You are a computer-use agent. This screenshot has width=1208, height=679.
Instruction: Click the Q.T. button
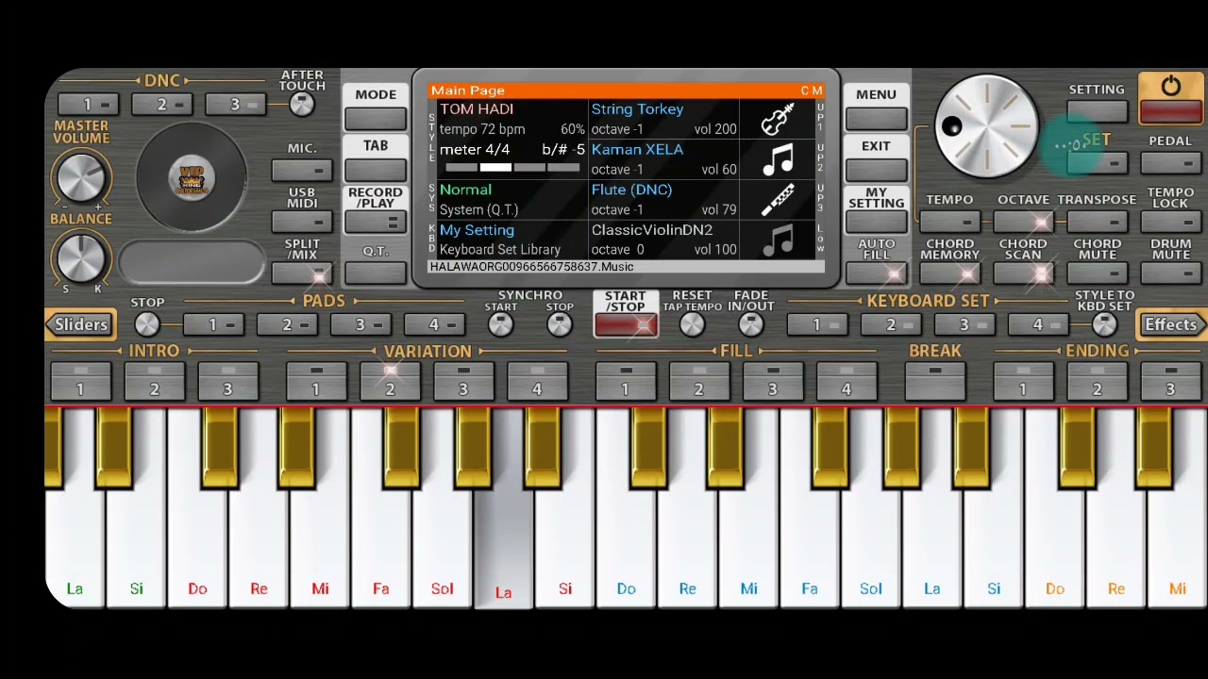(376, 273)
